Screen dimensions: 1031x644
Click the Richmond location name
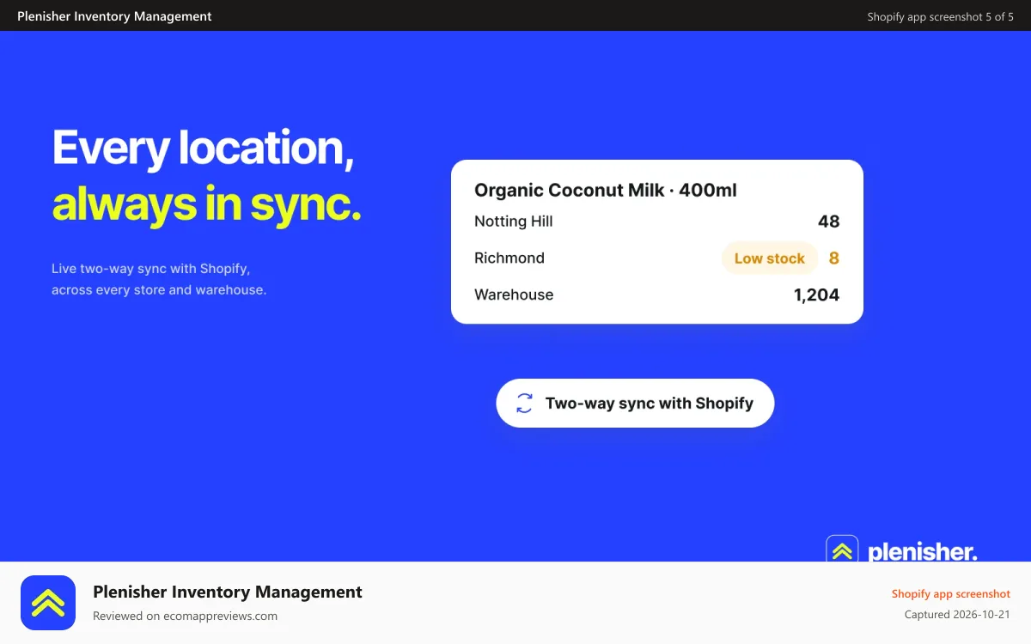click(509, 258)
